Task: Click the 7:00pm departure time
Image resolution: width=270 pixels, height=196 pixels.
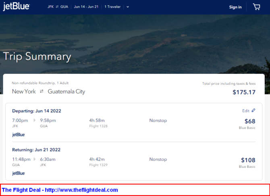Action: [20, 121]
